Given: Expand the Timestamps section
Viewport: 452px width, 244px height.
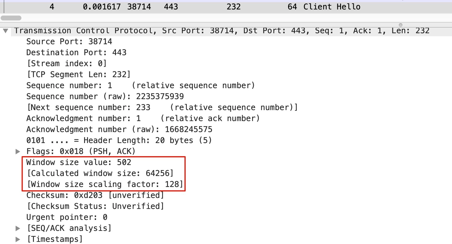Looking at the screenshot, I should tap(18, 239).
